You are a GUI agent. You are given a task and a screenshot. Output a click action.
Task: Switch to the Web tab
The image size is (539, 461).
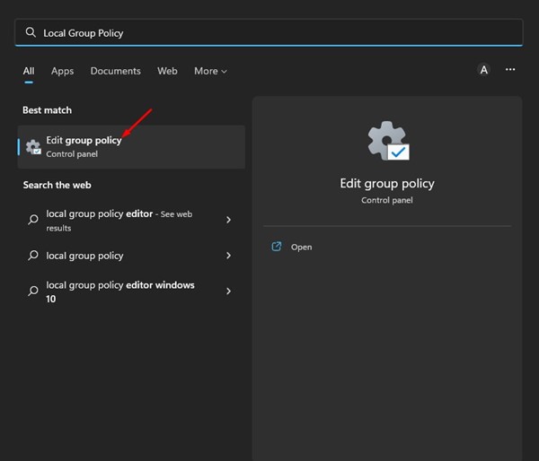(x=167, y=71)
